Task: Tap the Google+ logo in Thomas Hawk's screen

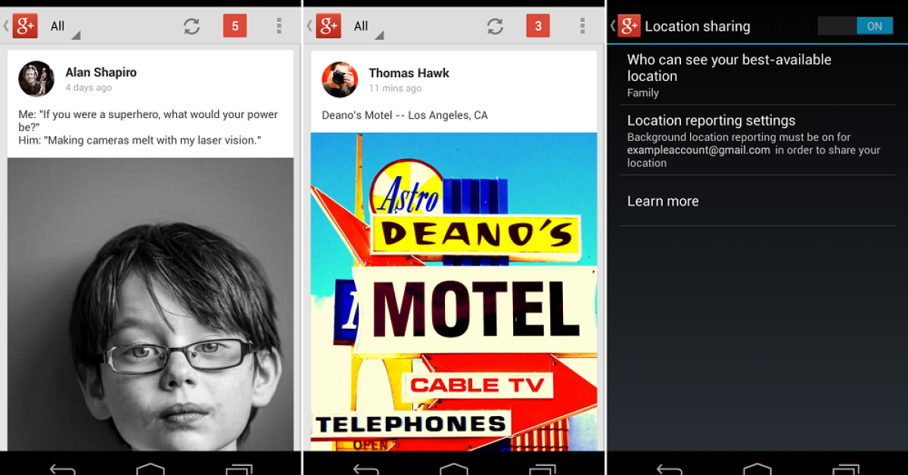Action: (328, 26)
